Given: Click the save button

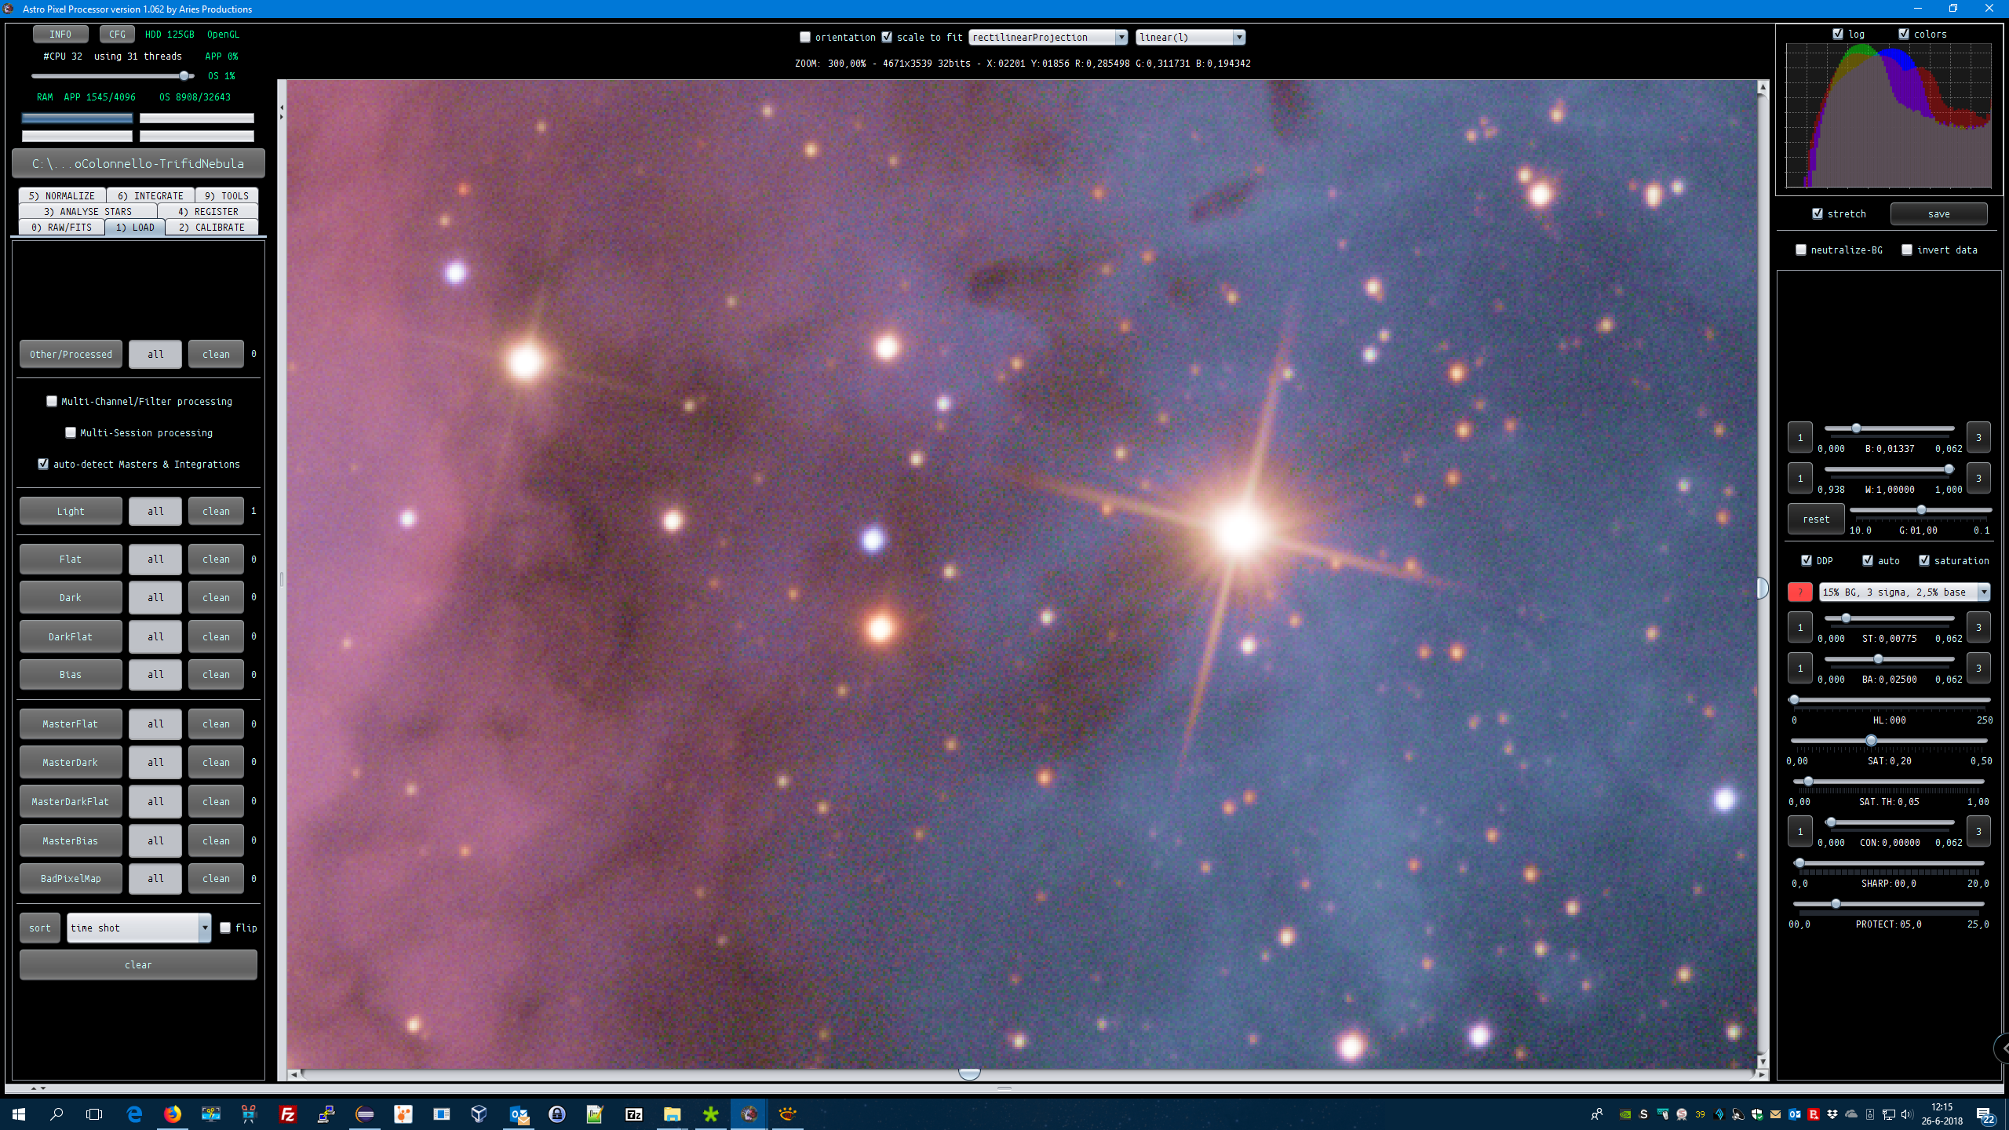Looking at the screenshot, I should click(1938, 213).
